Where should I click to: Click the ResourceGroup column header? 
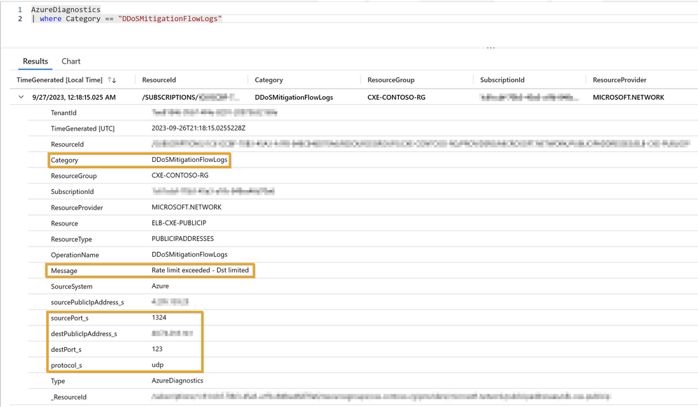click(x=391, y=80)
